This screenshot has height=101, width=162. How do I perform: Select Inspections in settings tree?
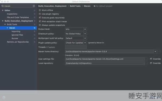12,14
